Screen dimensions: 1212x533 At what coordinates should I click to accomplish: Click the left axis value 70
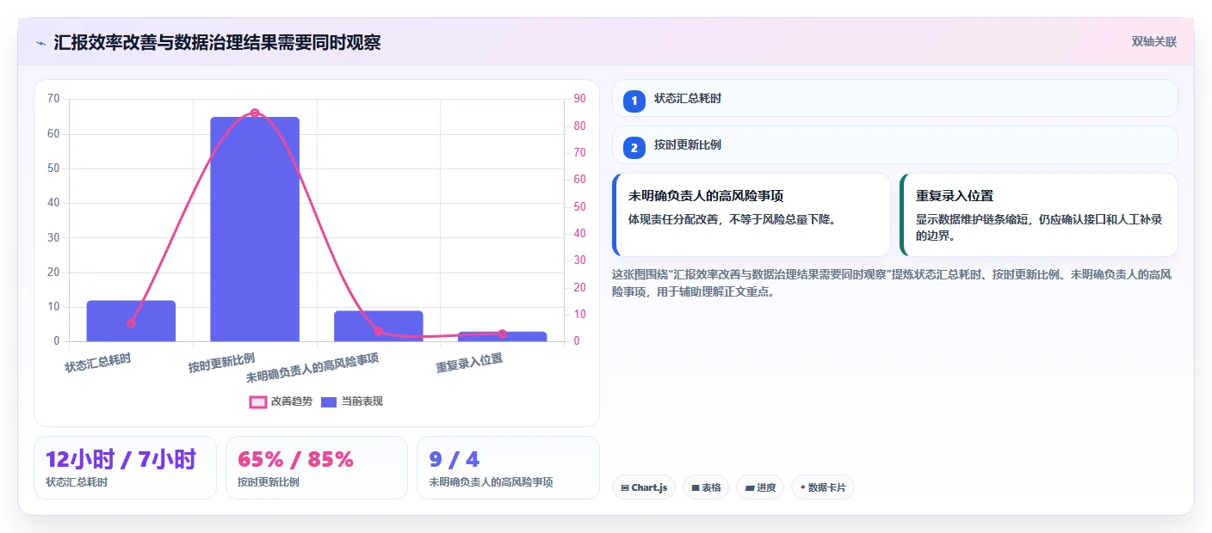click(53, 99)
